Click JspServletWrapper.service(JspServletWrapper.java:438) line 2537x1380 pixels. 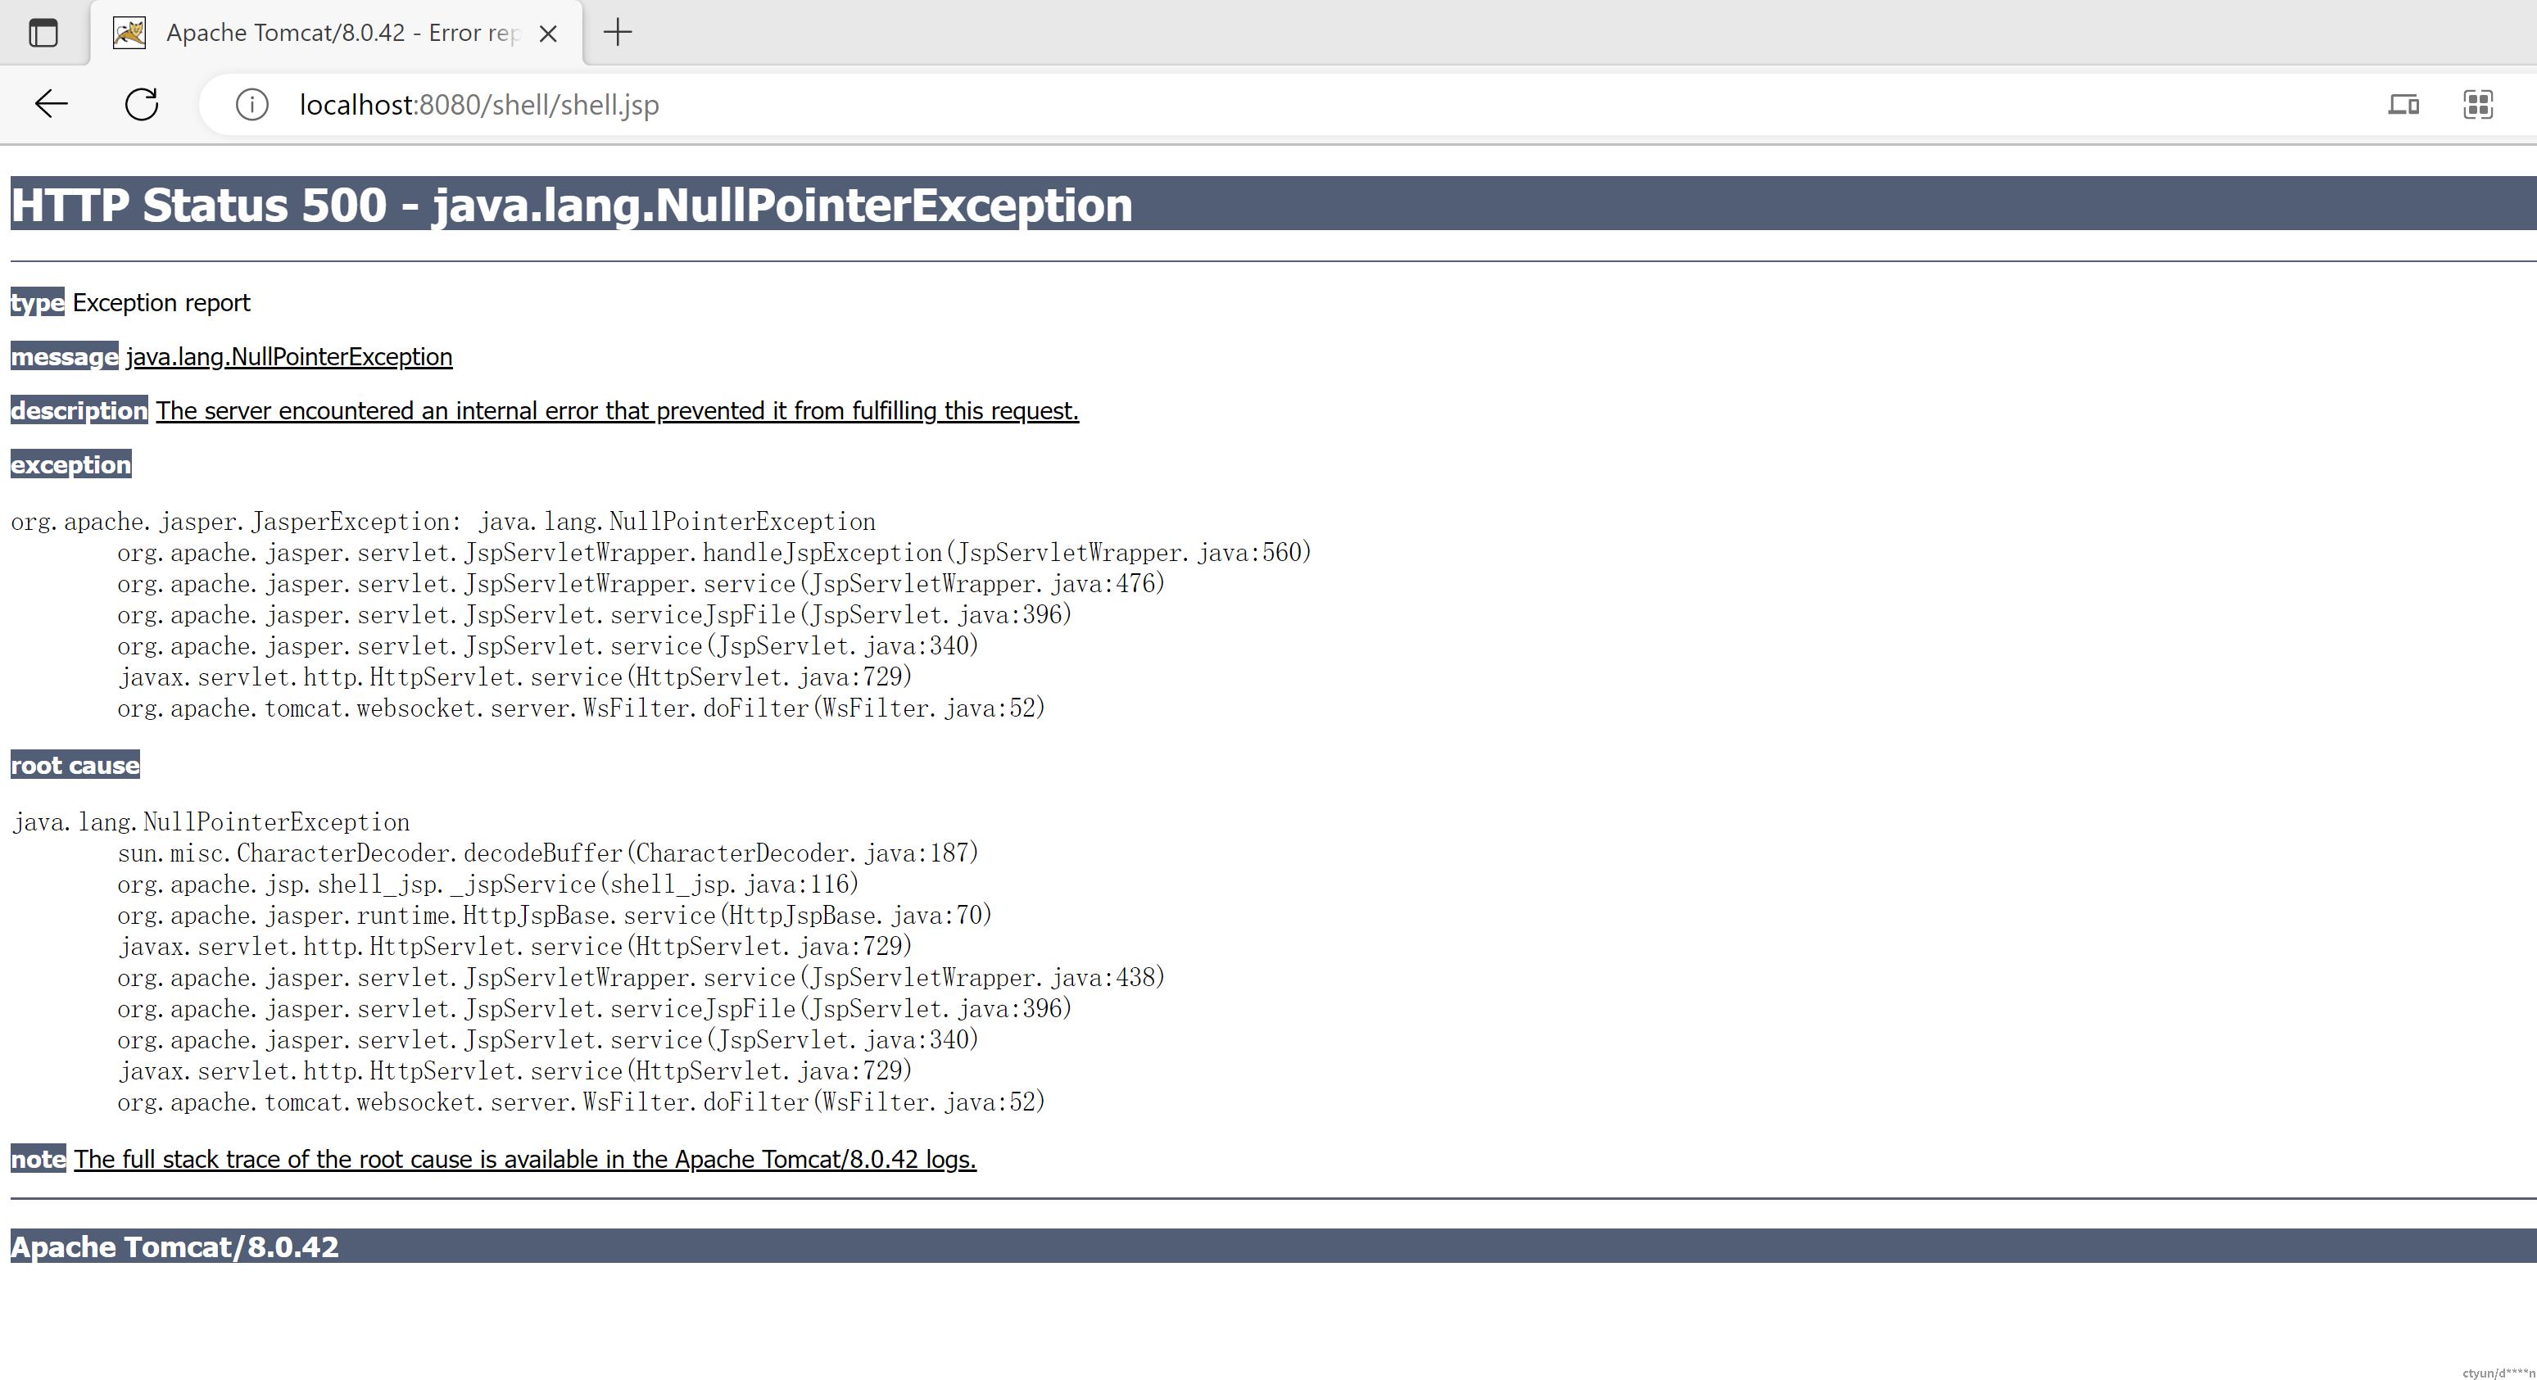point(641,977)
